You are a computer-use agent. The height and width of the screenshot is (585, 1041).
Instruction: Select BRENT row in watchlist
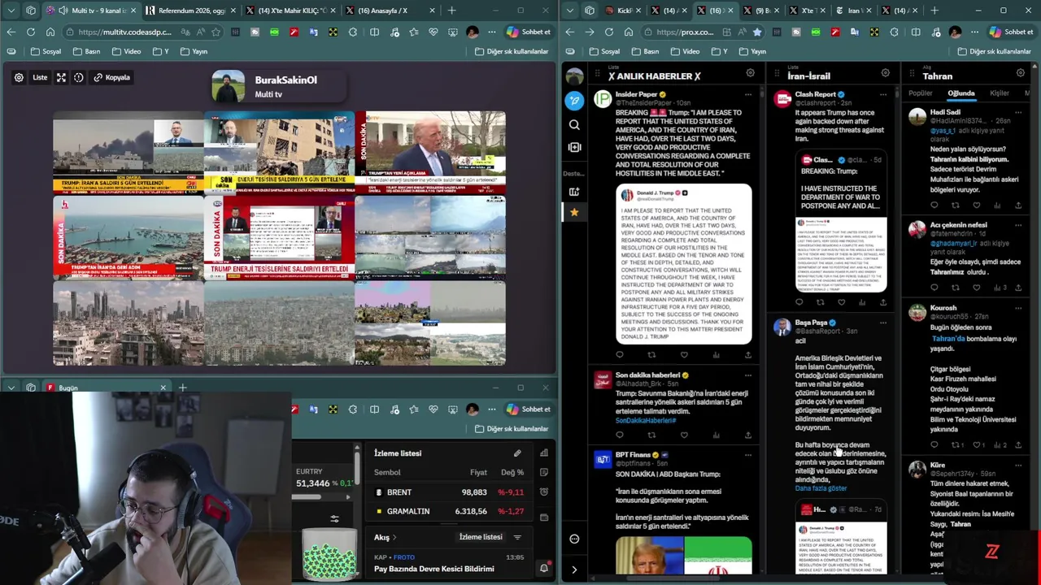click(450, 492)
